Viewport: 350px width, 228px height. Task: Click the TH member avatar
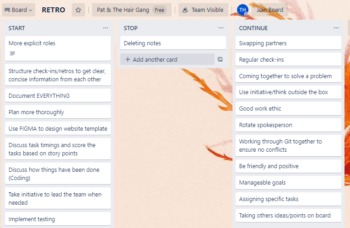[242, 10]
